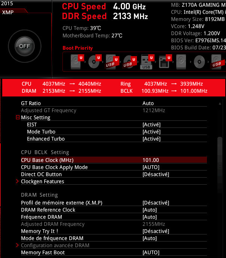Image resolution: width=226 pixels, height=258 pixels.
Task: Select the legacy CD/DVD boot icon without U badge
Action: click(199, 62)
